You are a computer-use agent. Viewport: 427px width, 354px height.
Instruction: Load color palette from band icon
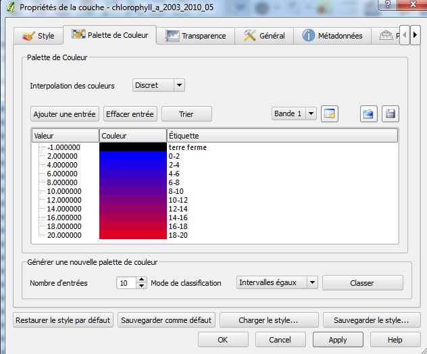coord(330,113)
